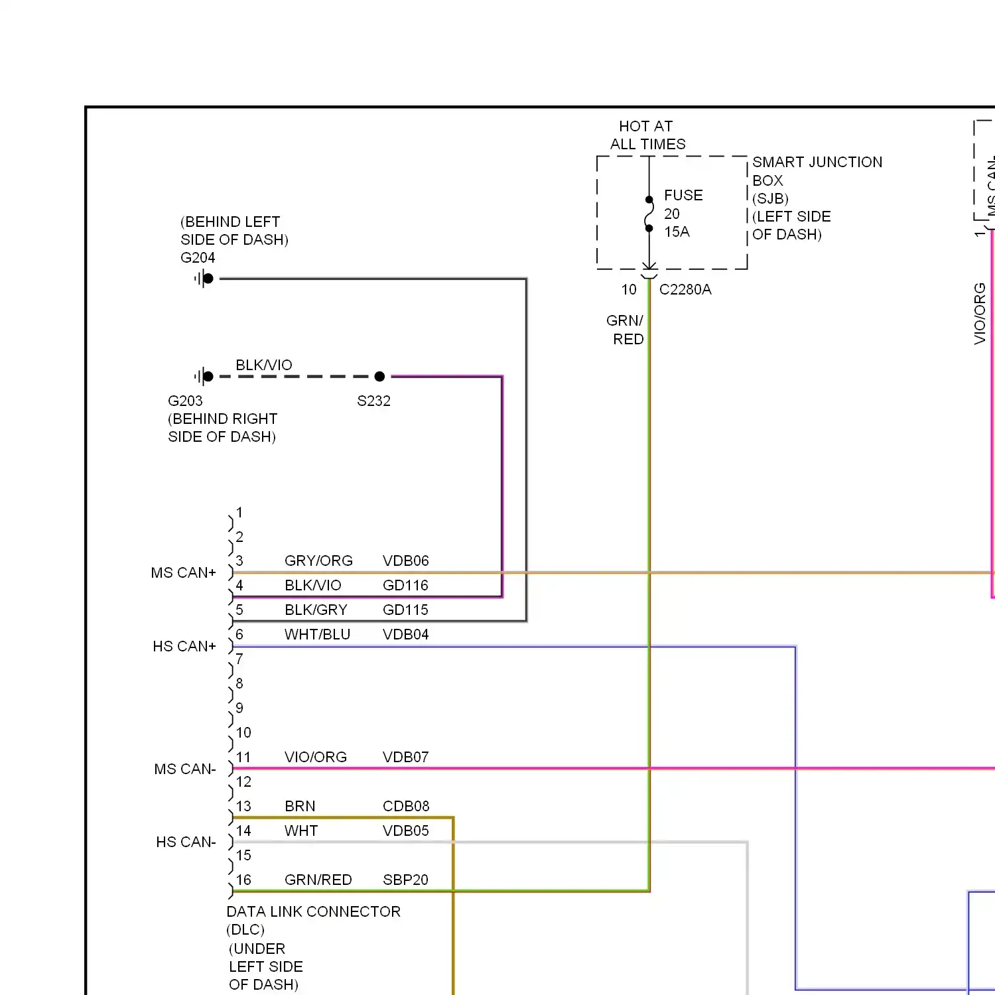Click circuit code CDB08
Image resolution: width=995 pixels, height=995 pixels.
click(406, 806)
